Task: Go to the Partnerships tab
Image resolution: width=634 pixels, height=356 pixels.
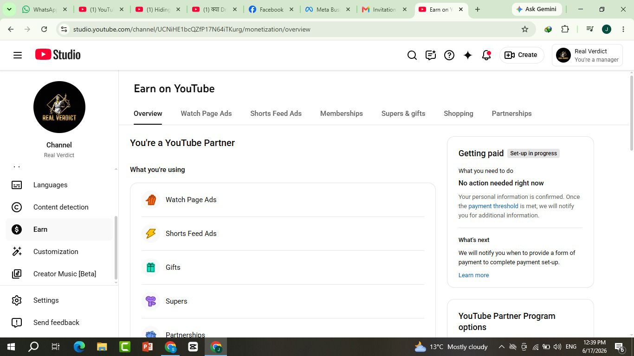Action: click(511, 114)
